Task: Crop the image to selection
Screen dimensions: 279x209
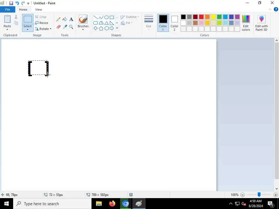Action: tap(41, 17)
